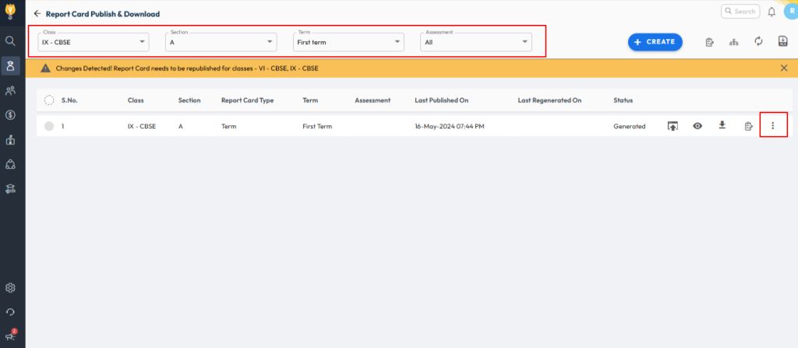
Task: Expand the Section dropdown
Action: tap(221, 42)
